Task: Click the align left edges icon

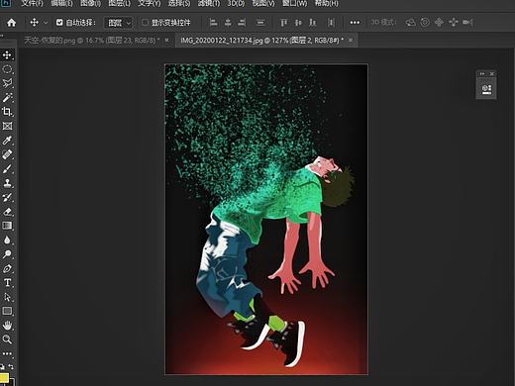Action: [214, 23]
